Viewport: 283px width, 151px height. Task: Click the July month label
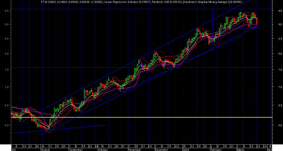pos(14,150)
